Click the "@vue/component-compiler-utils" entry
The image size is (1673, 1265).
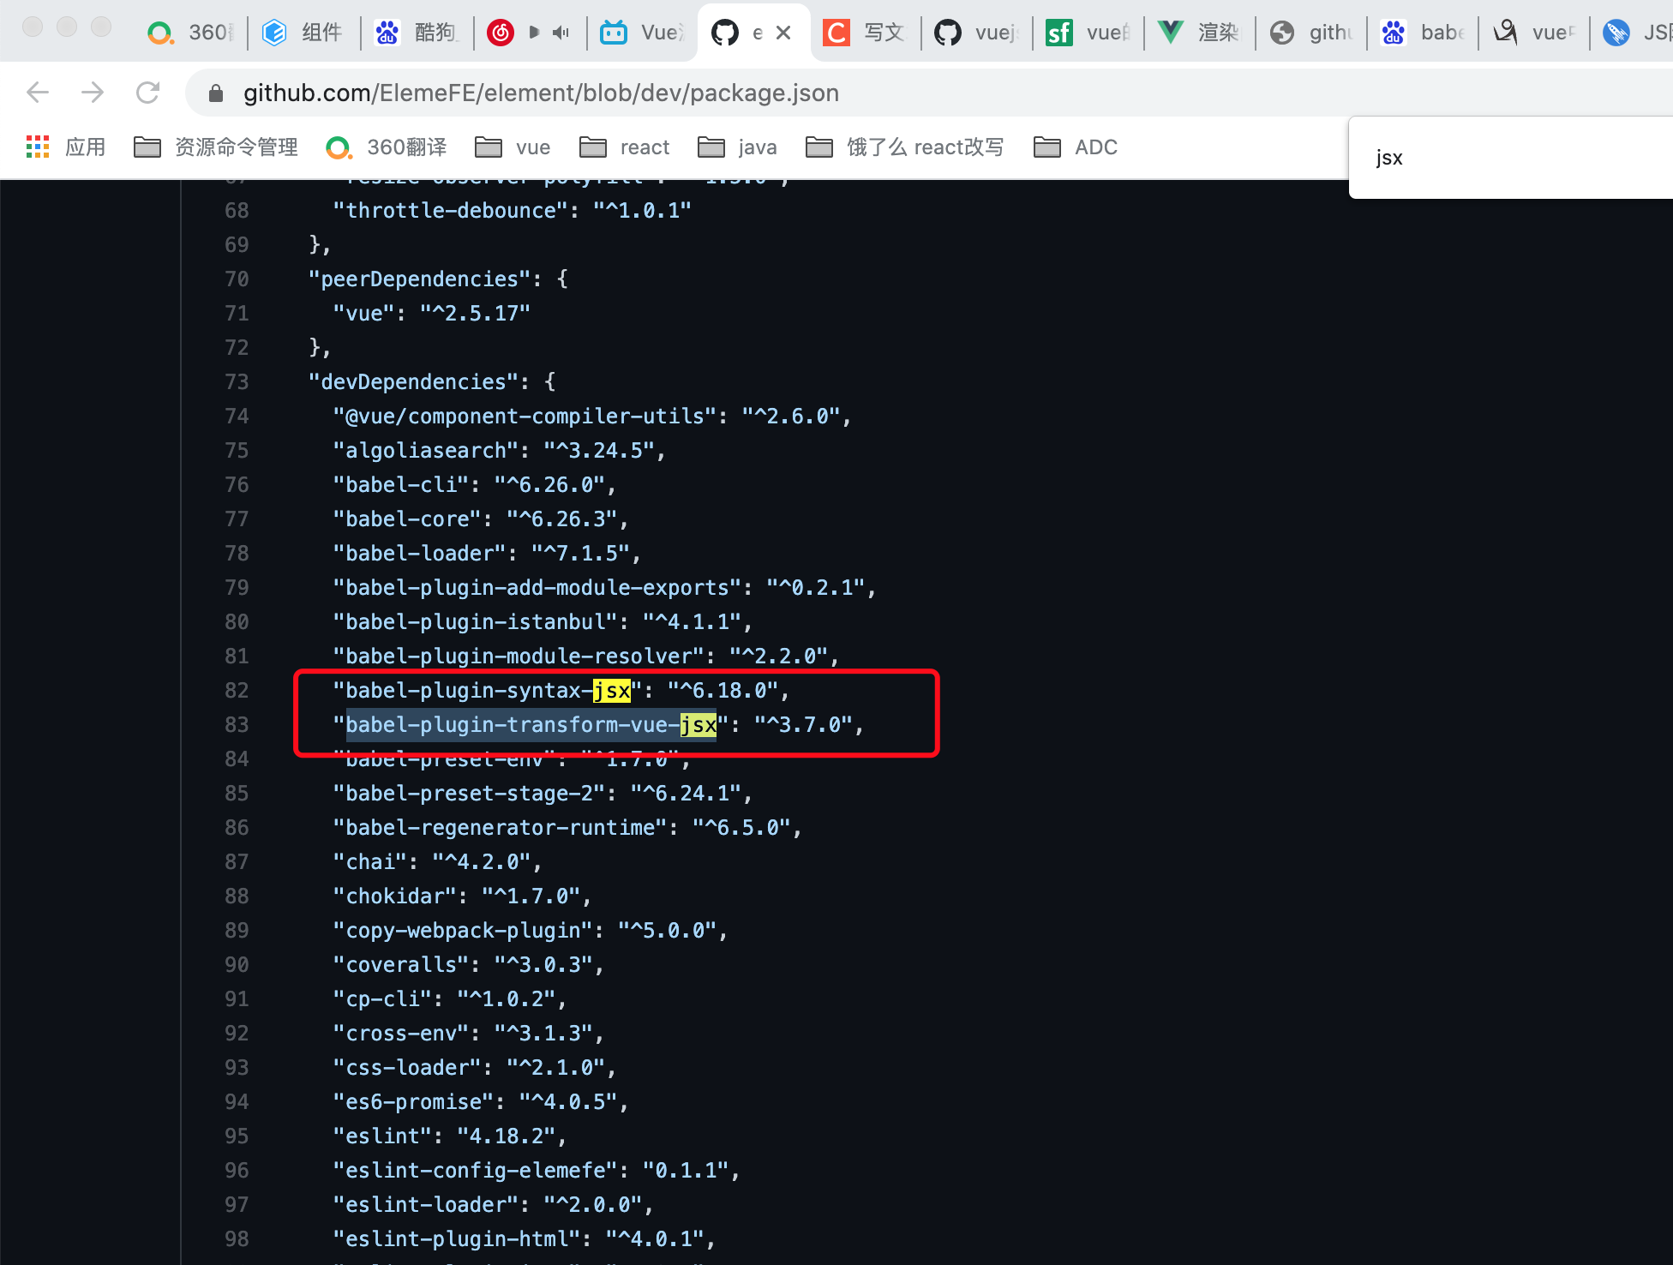coord(592,417)
